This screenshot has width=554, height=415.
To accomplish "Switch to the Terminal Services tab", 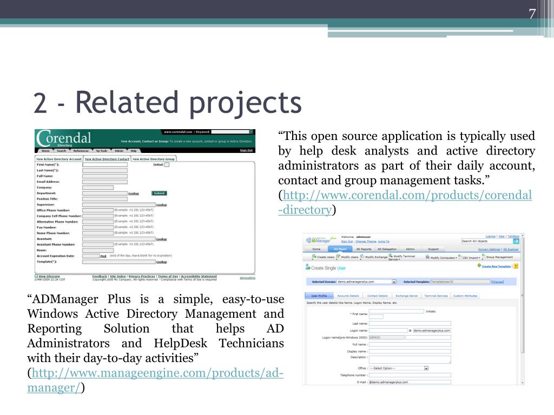I will tap(436, 296).
